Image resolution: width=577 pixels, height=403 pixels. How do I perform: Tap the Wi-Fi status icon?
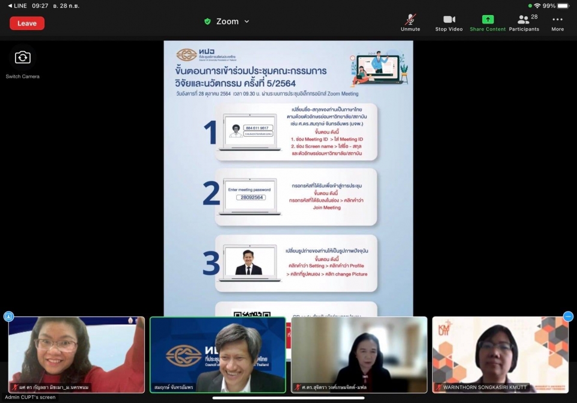537,6
